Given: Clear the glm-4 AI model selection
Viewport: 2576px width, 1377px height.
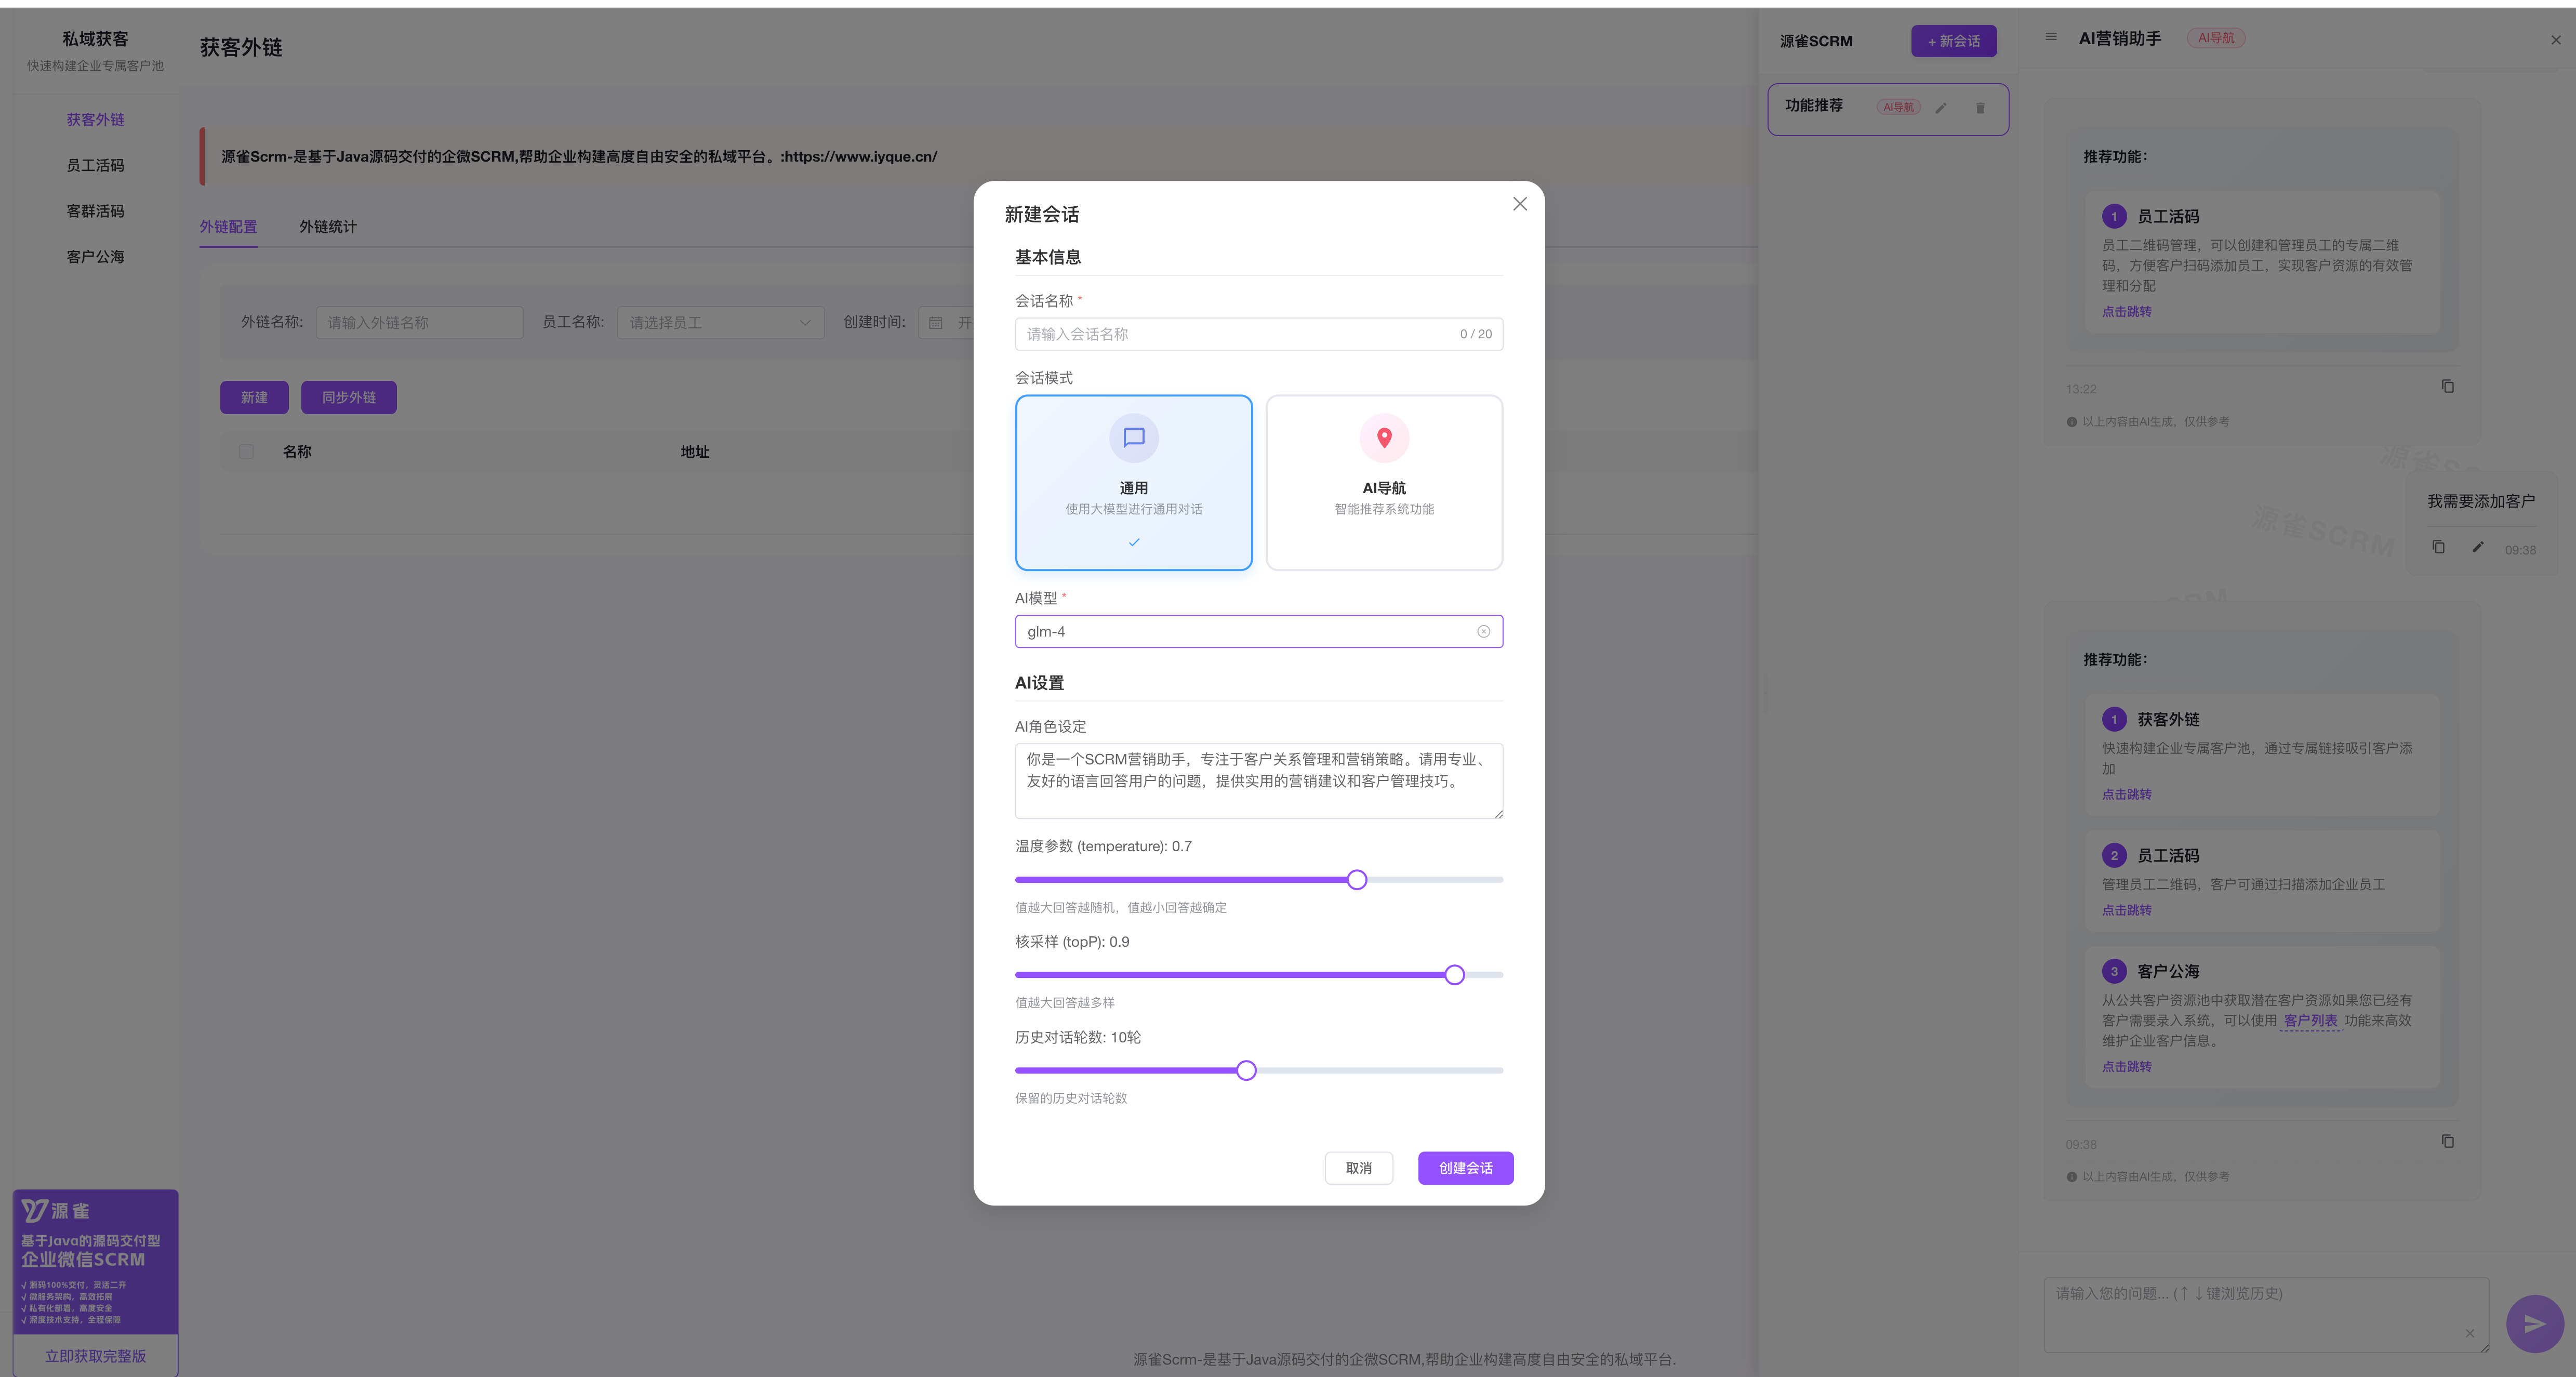Looking at the screenshot, I should click(x=1483, y=632).
